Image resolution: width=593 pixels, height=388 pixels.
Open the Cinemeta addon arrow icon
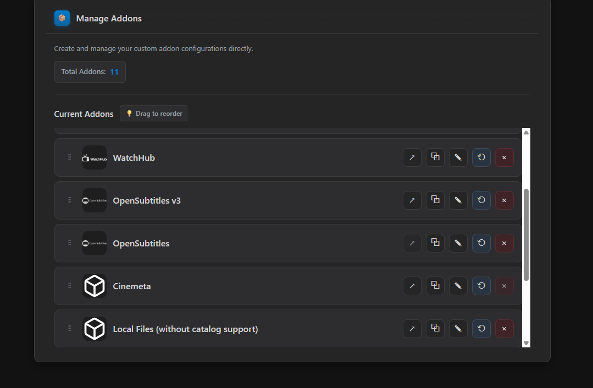coord(412,286)
